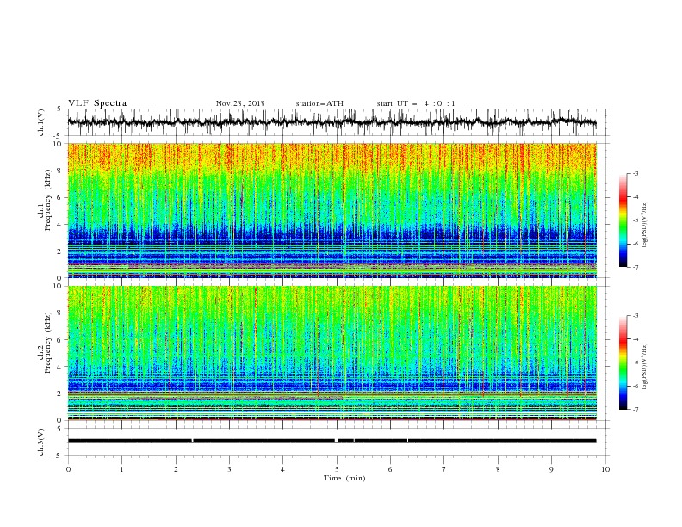Select the date label "Nov.28, 2018"
The height and width of the screenshot is (527, 682).
(240, 103)
